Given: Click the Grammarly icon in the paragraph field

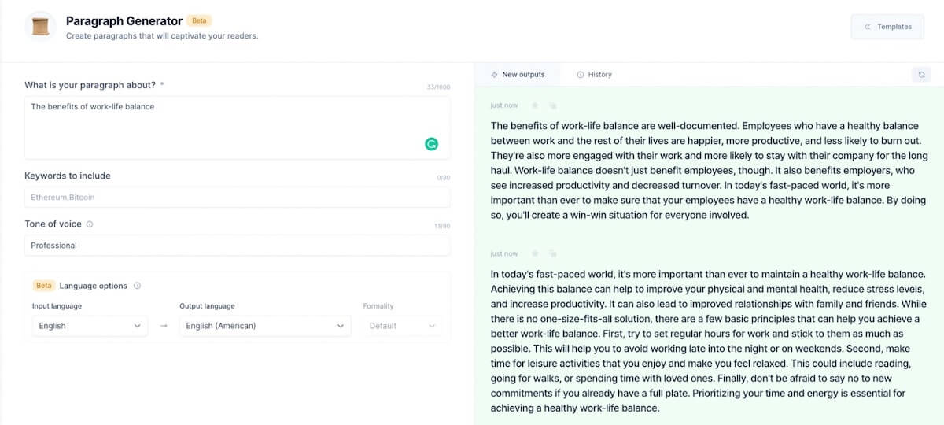Looking at the screenshot, I should point(431,144).
